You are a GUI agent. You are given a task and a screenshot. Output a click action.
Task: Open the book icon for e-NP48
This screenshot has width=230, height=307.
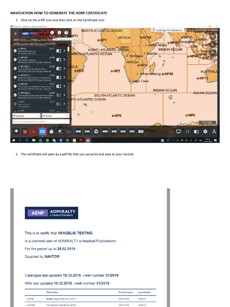[x=59, y=51]
